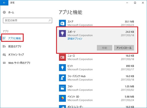147x108 pixels.
Task: Click the back arrow in title bar
Action: [4, 3]
